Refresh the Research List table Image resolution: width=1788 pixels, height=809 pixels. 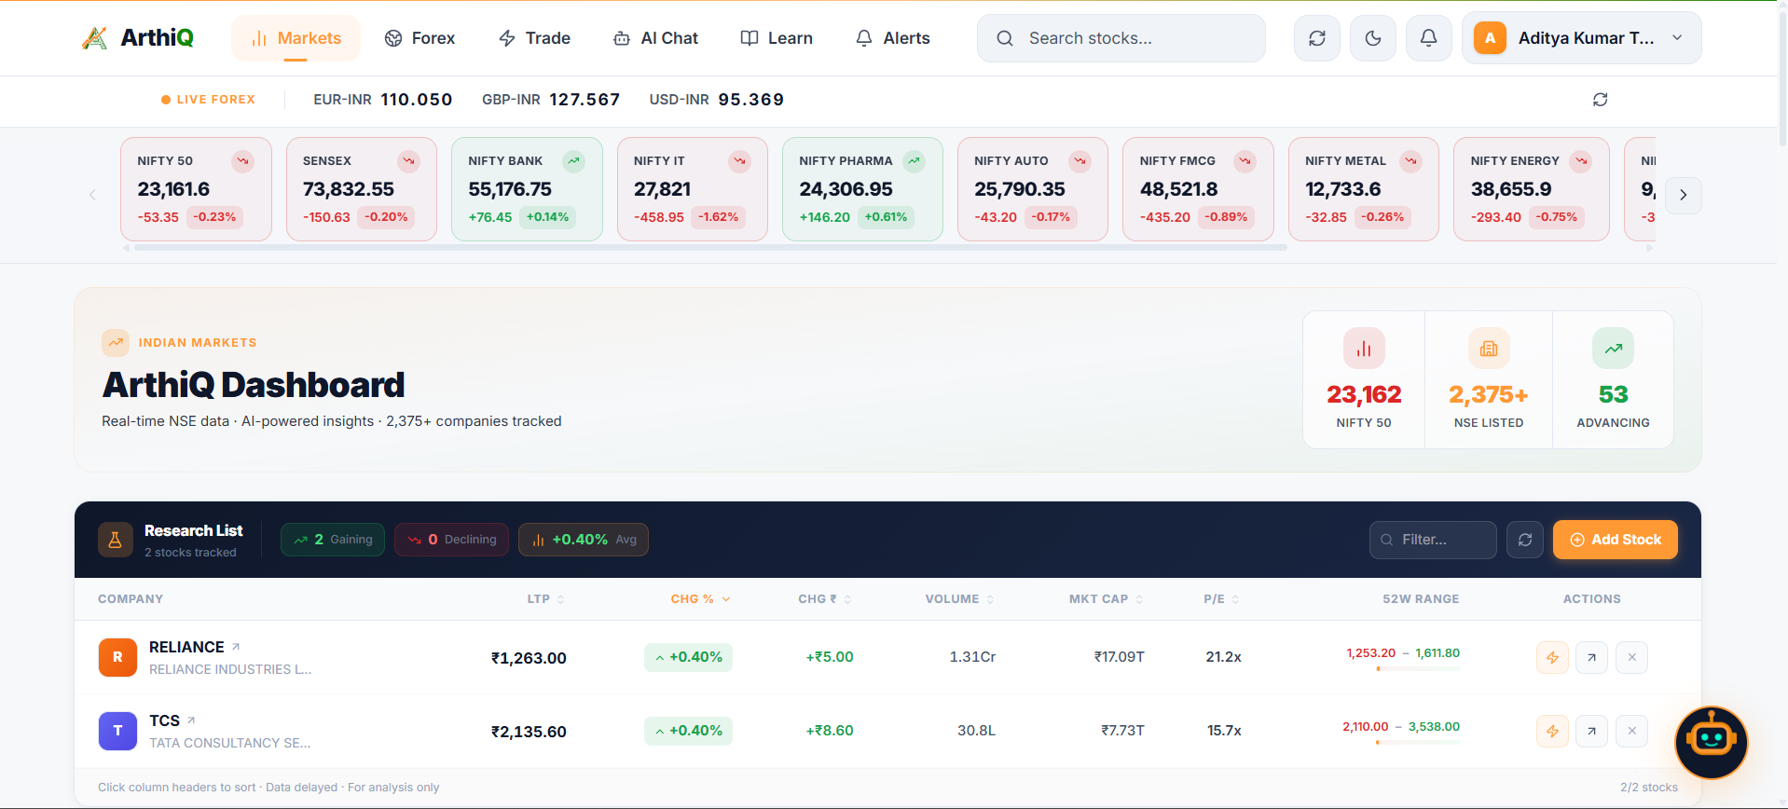(1525, 540)
